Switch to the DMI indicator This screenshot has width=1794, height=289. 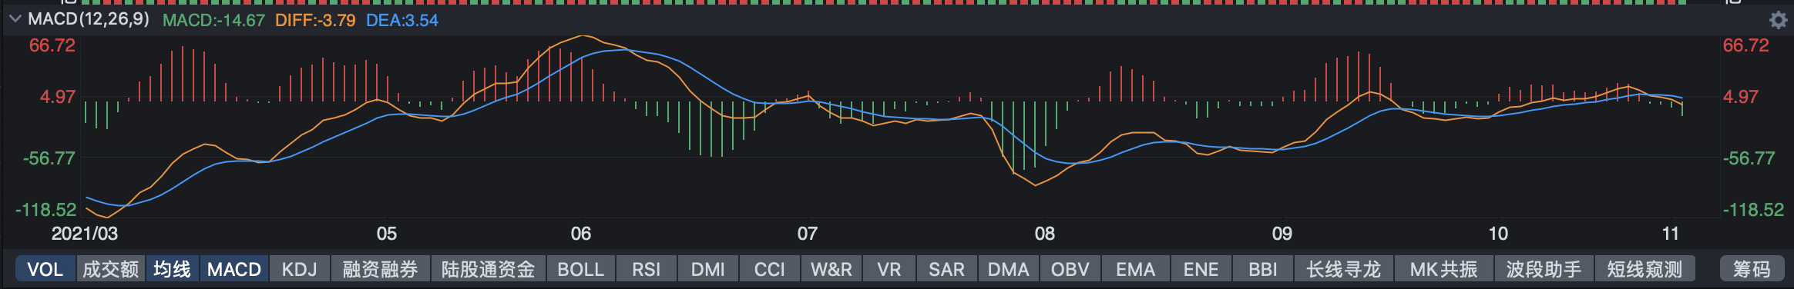coord(708,270)
